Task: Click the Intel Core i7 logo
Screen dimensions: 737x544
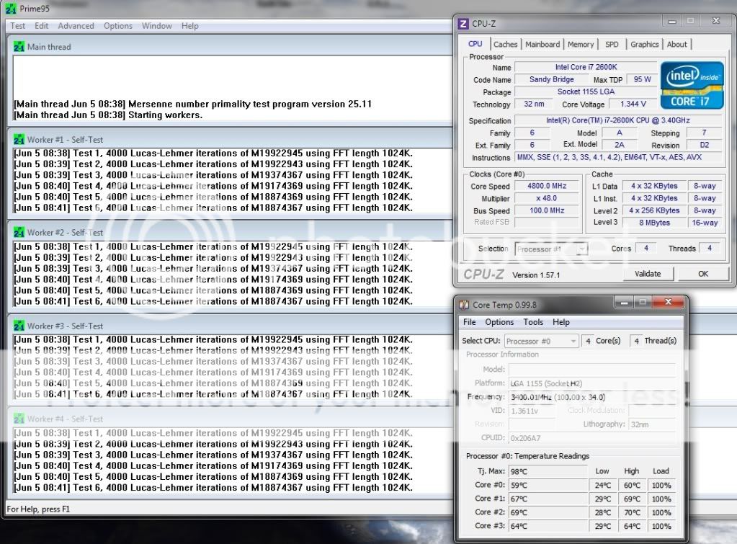Action: click(691, 86)
